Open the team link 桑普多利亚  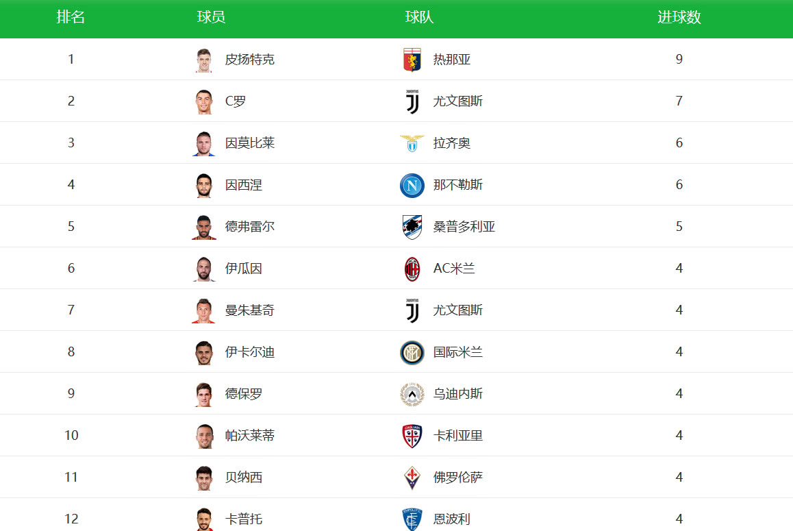pos(464,227)
